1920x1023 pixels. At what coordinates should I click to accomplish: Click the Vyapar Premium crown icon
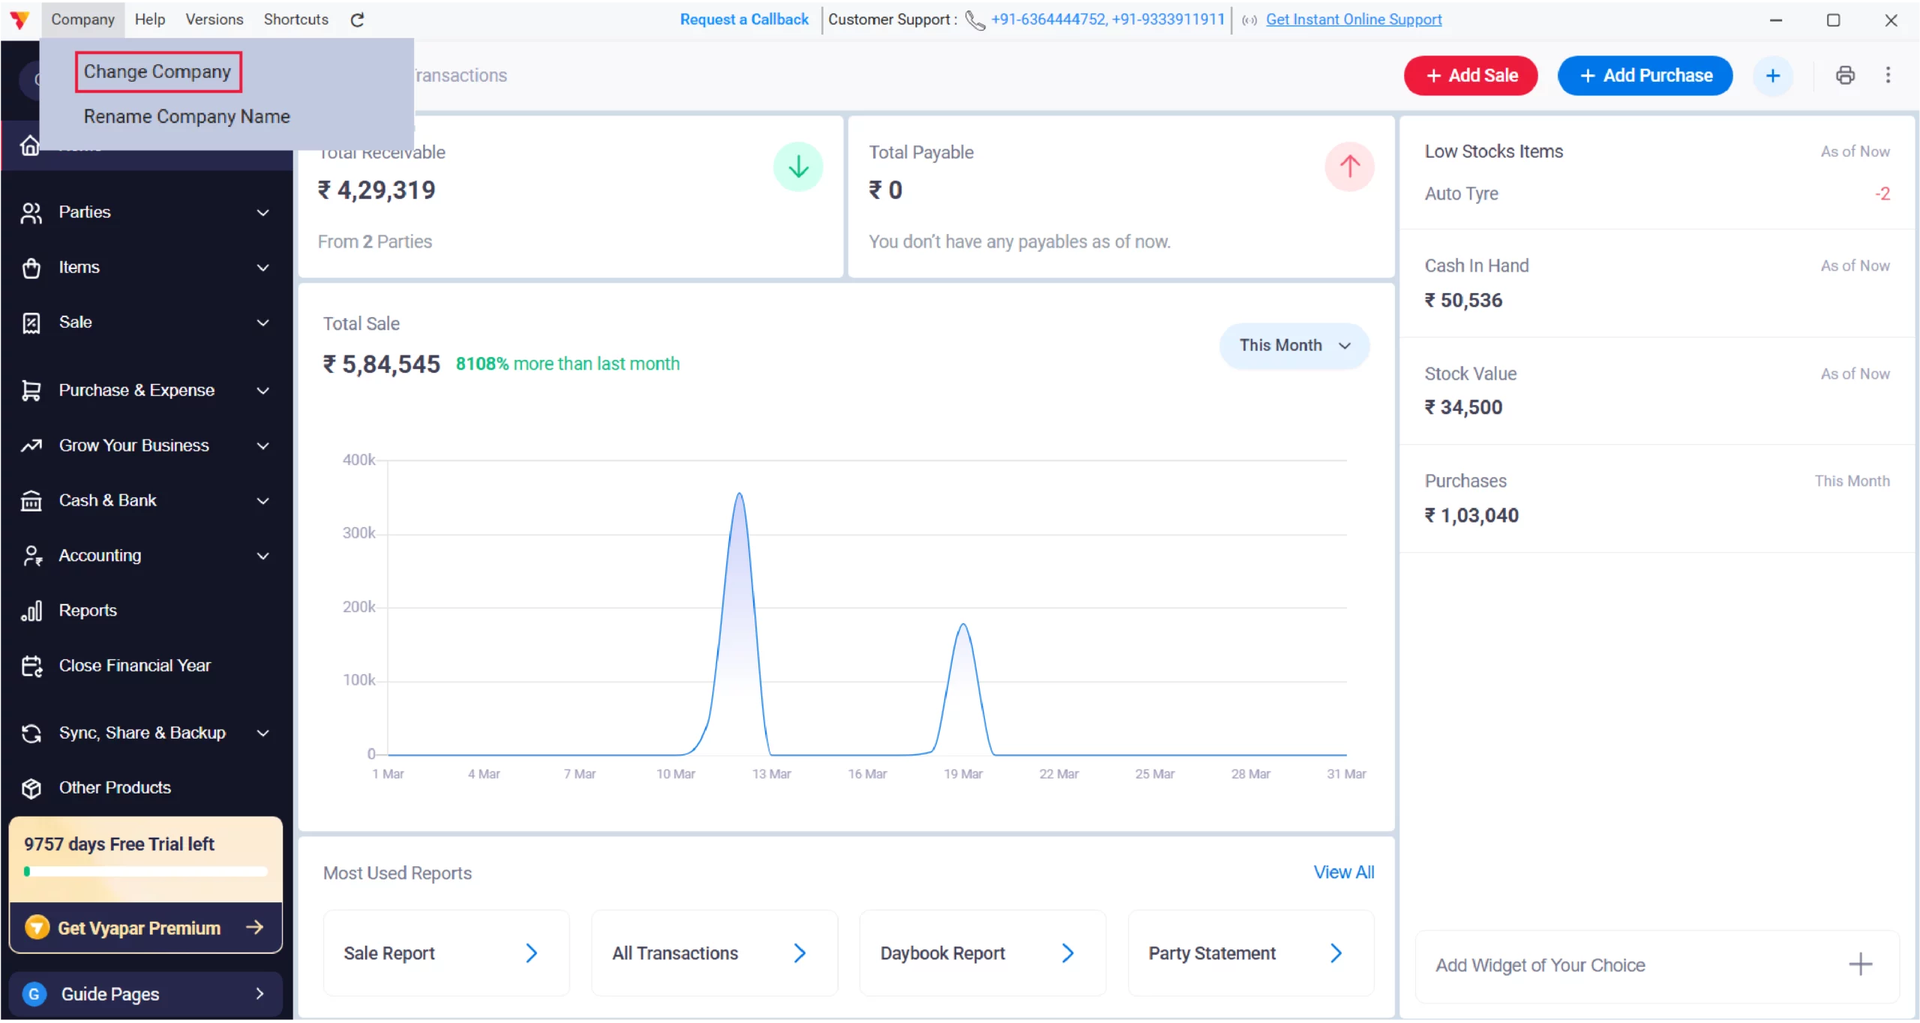pyautogui.click(x=37, y=928)
